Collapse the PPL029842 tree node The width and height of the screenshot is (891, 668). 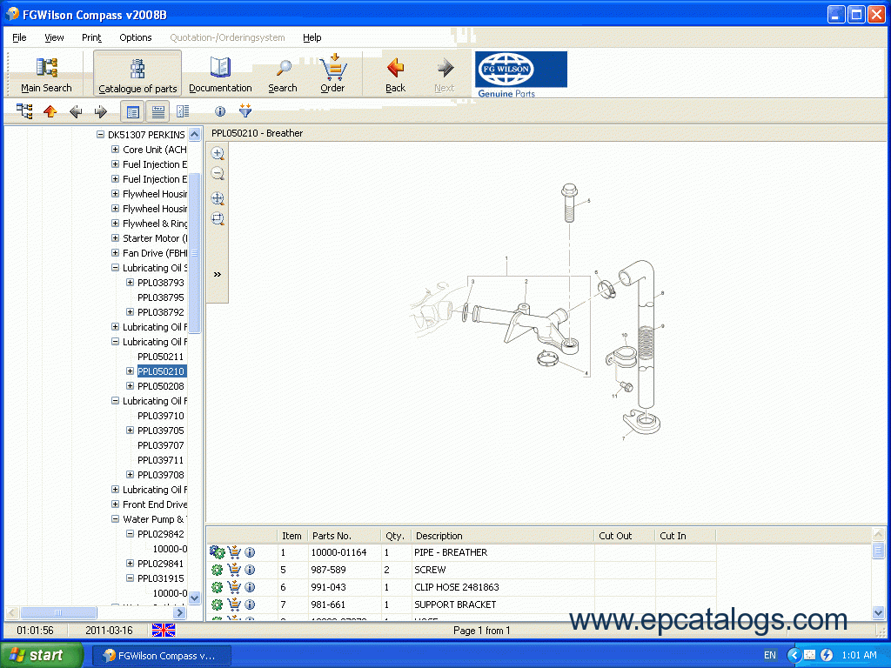131,533
